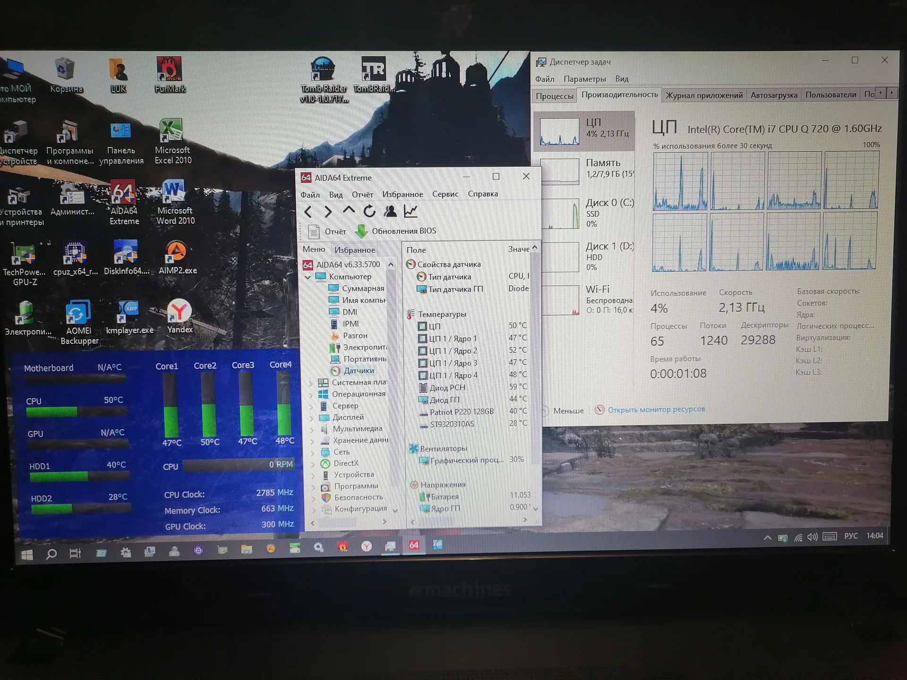Open Tomb Raider v1.0 desktop icon
The image size is (907, 680).
(x=324, y=79)
